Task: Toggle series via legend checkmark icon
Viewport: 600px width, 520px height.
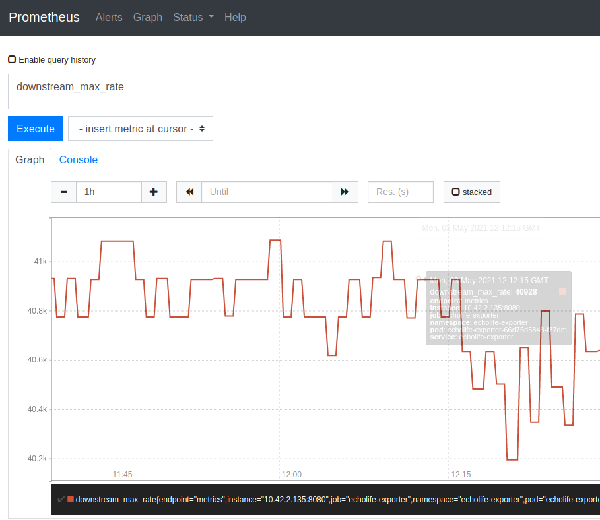Action: pos(61,499)
